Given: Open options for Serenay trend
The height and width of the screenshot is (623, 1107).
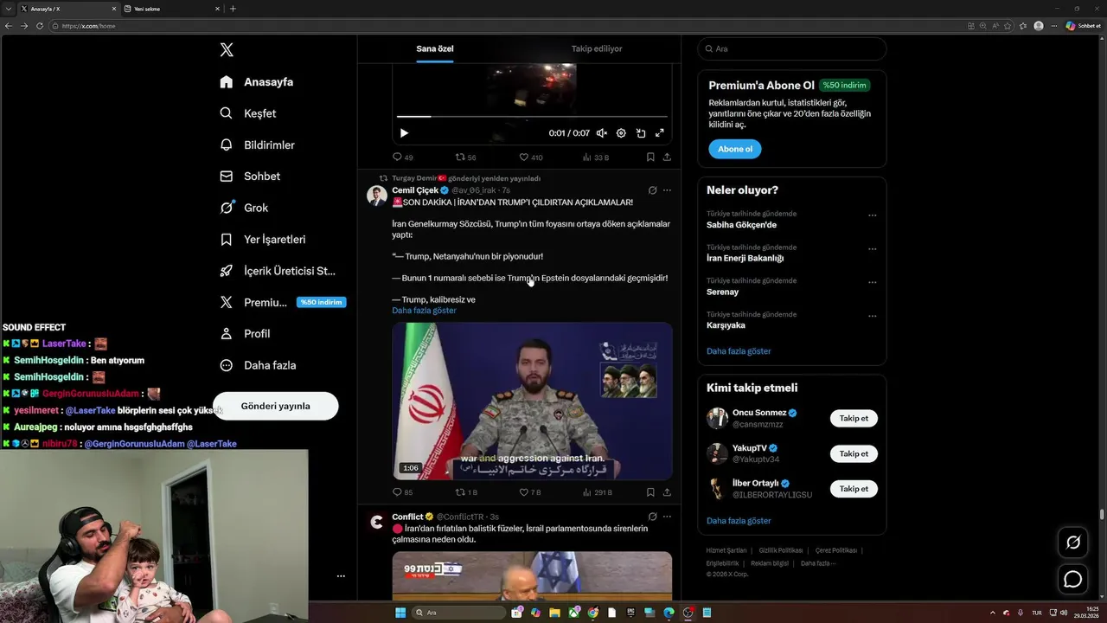Looking at the screenshot, I should click(x=872, y=282).
